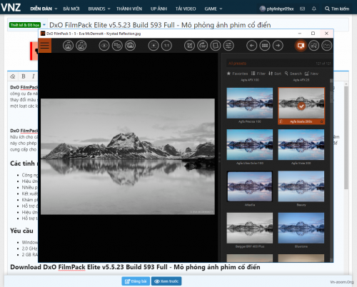Show Favorites presets

click(237, 74)
